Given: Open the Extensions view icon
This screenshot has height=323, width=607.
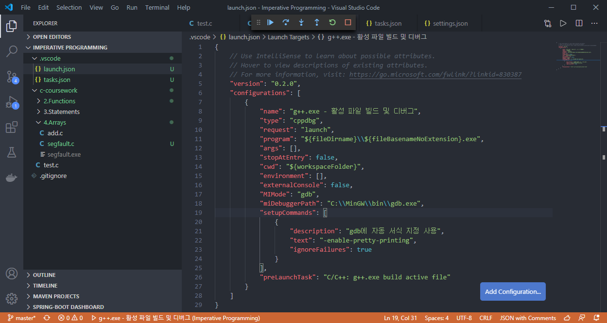Looking at the screenshot, I should point(12,128).
